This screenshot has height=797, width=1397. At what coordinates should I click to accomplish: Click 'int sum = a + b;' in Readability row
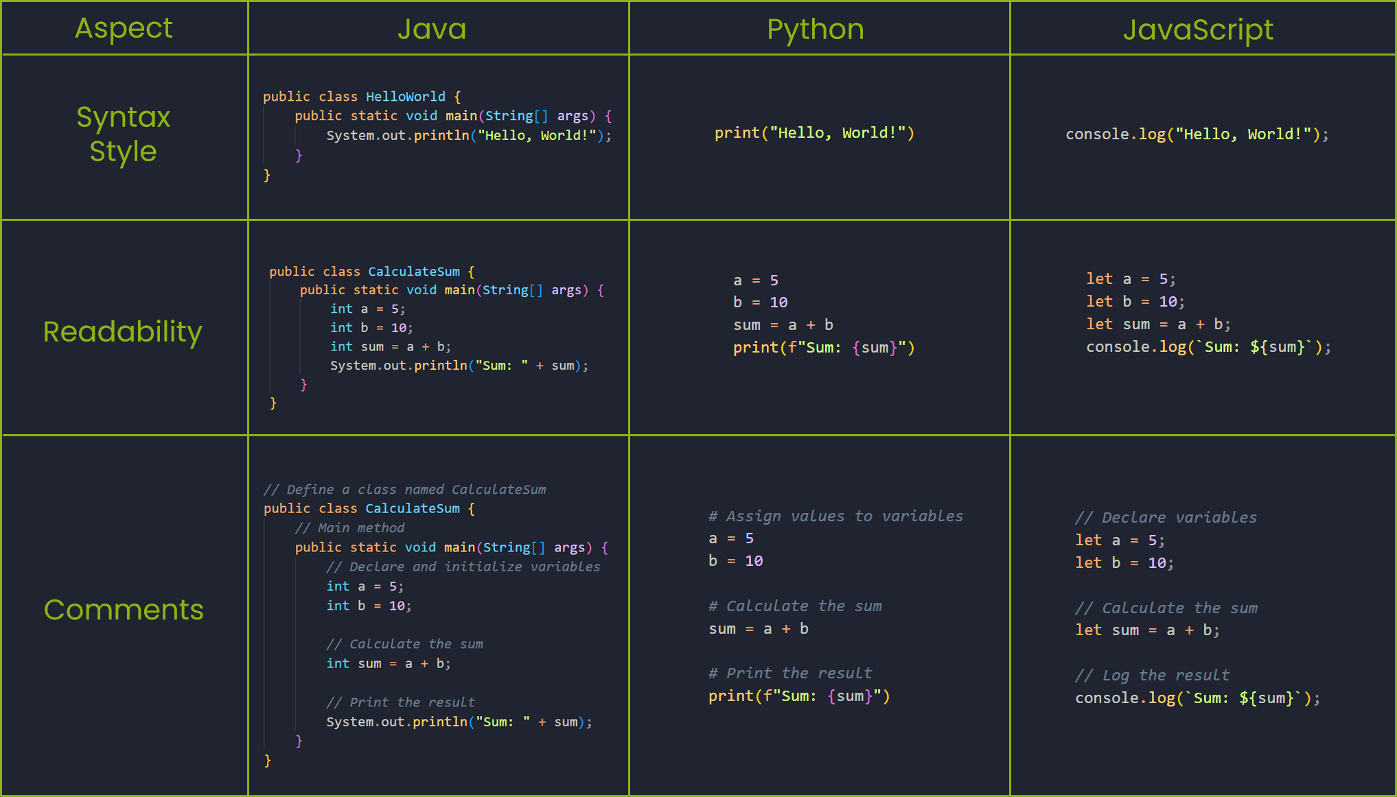[391, 347]
